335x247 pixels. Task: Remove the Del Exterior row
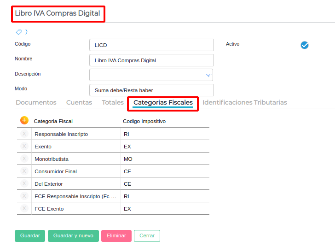tap(24, 184)
